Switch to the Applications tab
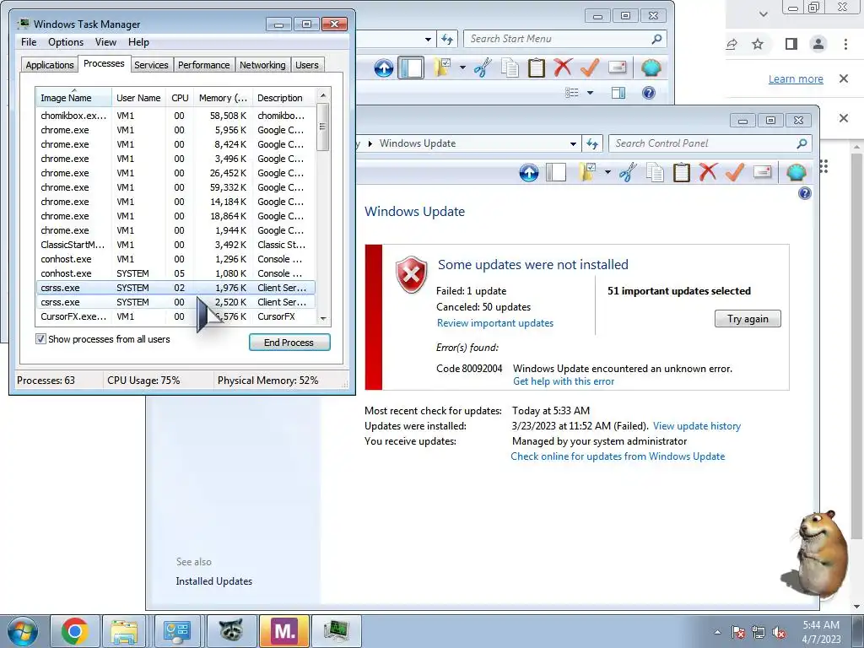This screenshot has width=864, height=648. [x=50, y=65]
